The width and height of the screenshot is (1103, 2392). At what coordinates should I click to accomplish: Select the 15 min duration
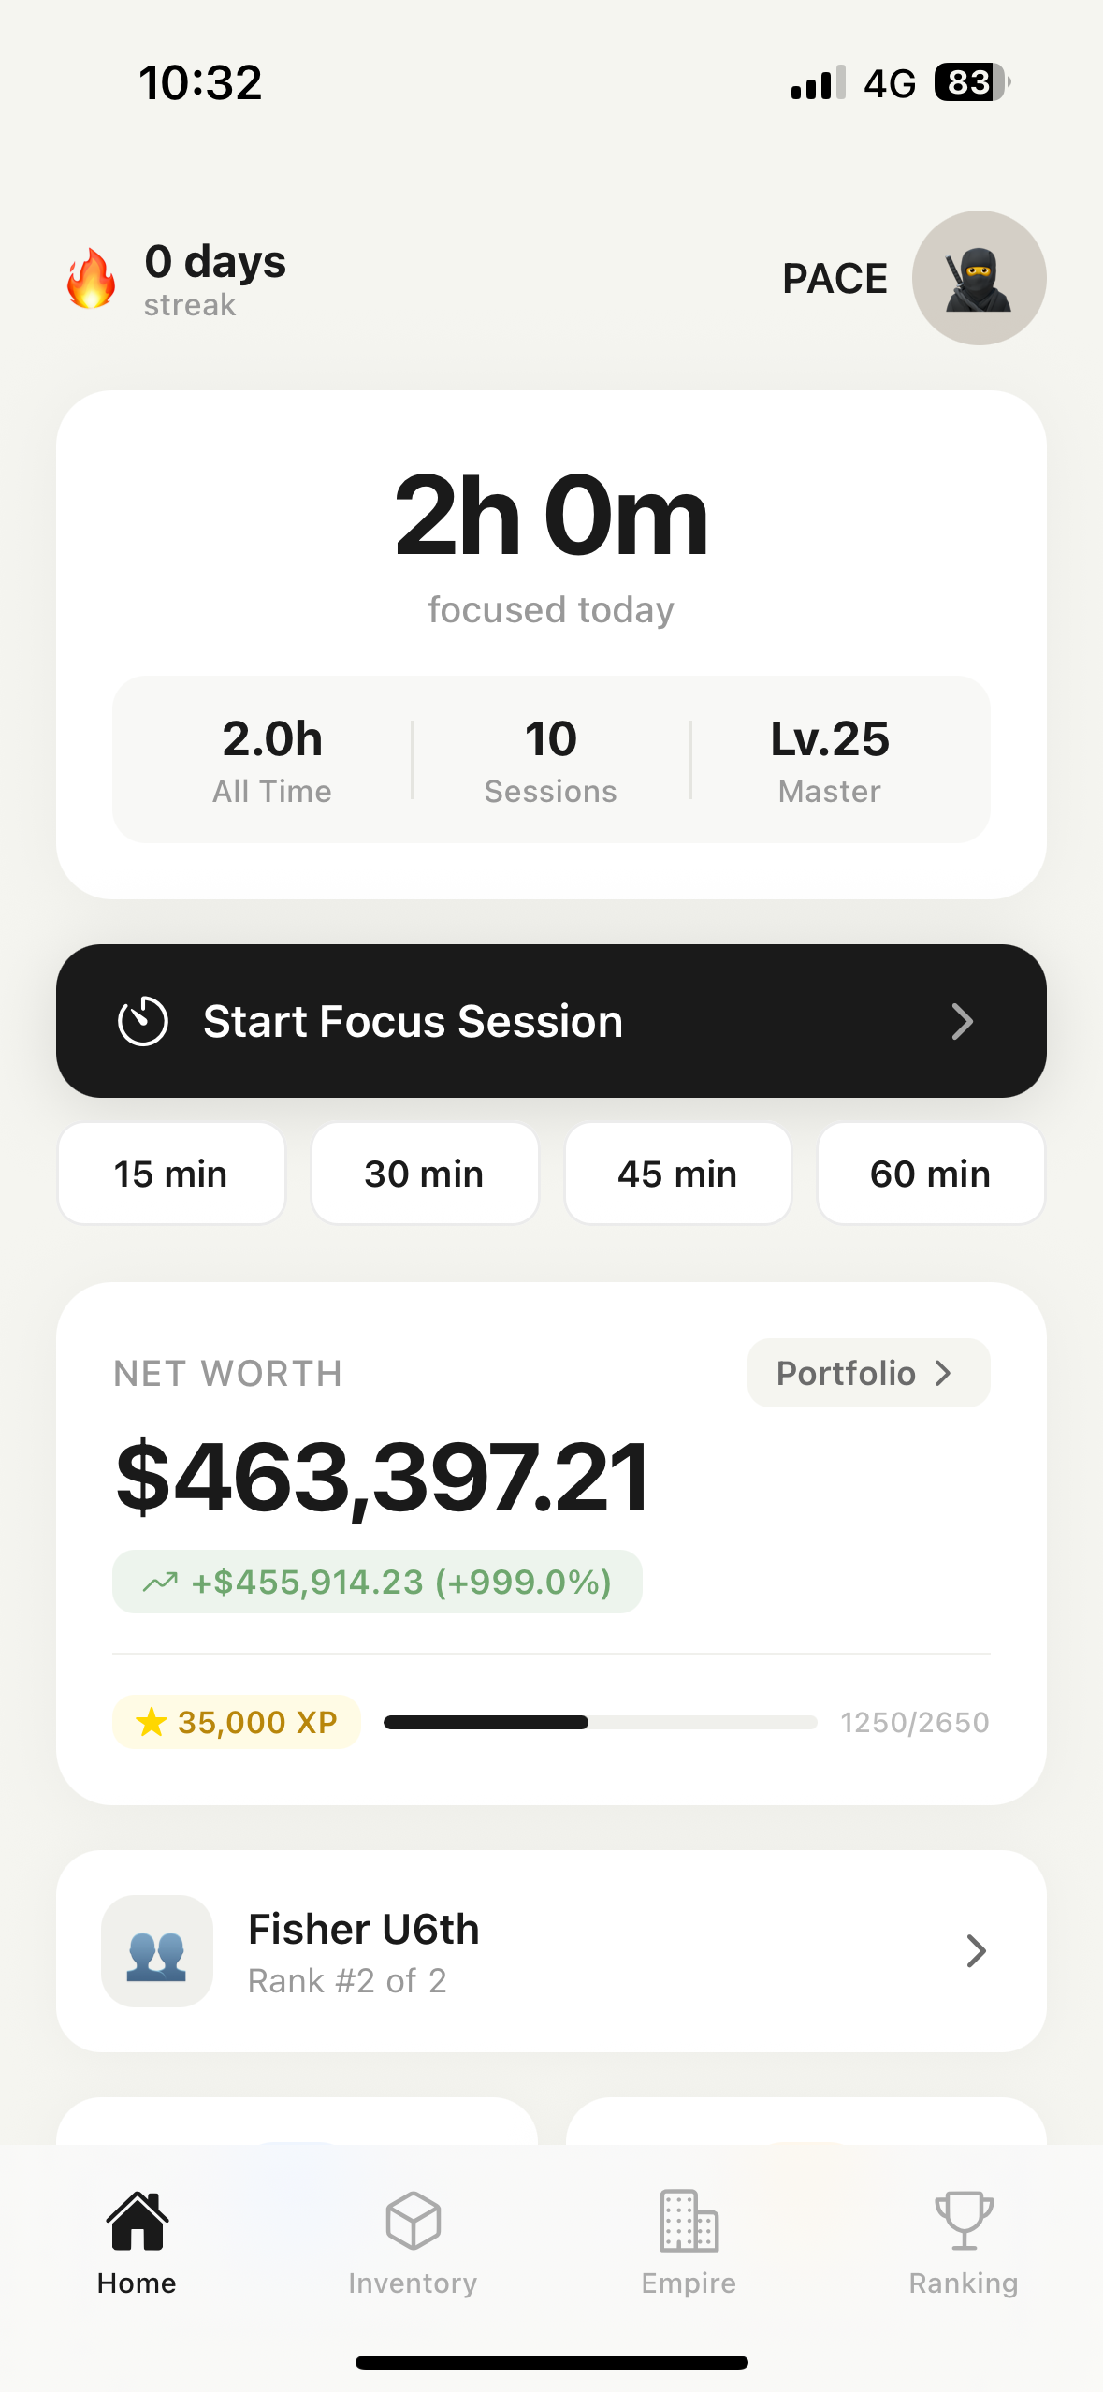coord(171,1174)
